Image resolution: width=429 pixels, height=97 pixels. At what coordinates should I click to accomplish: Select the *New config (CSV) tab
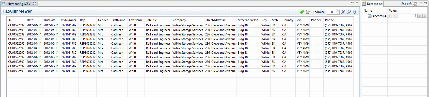19,4
